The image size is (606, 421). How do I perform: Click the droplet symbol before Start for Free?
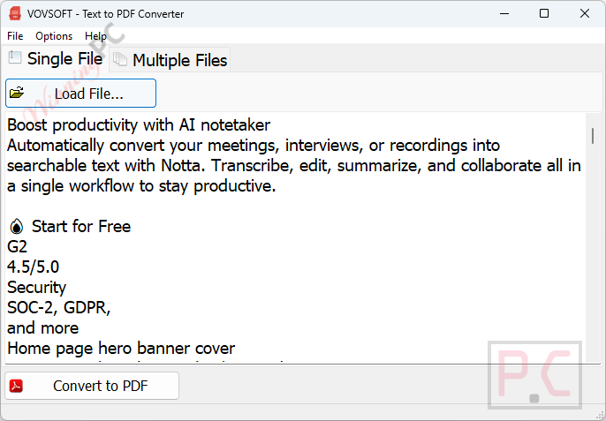(16, 226)
